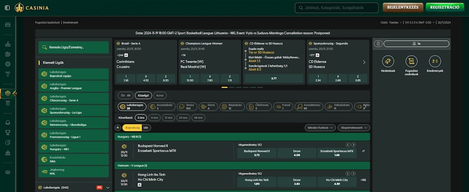
Task: Open the VIP crown icon in sidebar
Action: 8,172
